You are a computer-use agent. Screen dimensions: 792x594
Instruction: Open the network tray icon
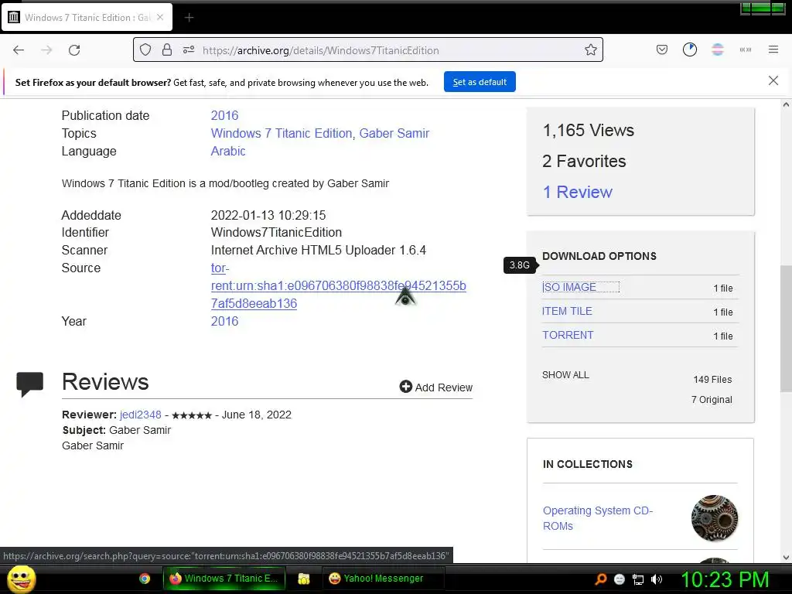638,579
